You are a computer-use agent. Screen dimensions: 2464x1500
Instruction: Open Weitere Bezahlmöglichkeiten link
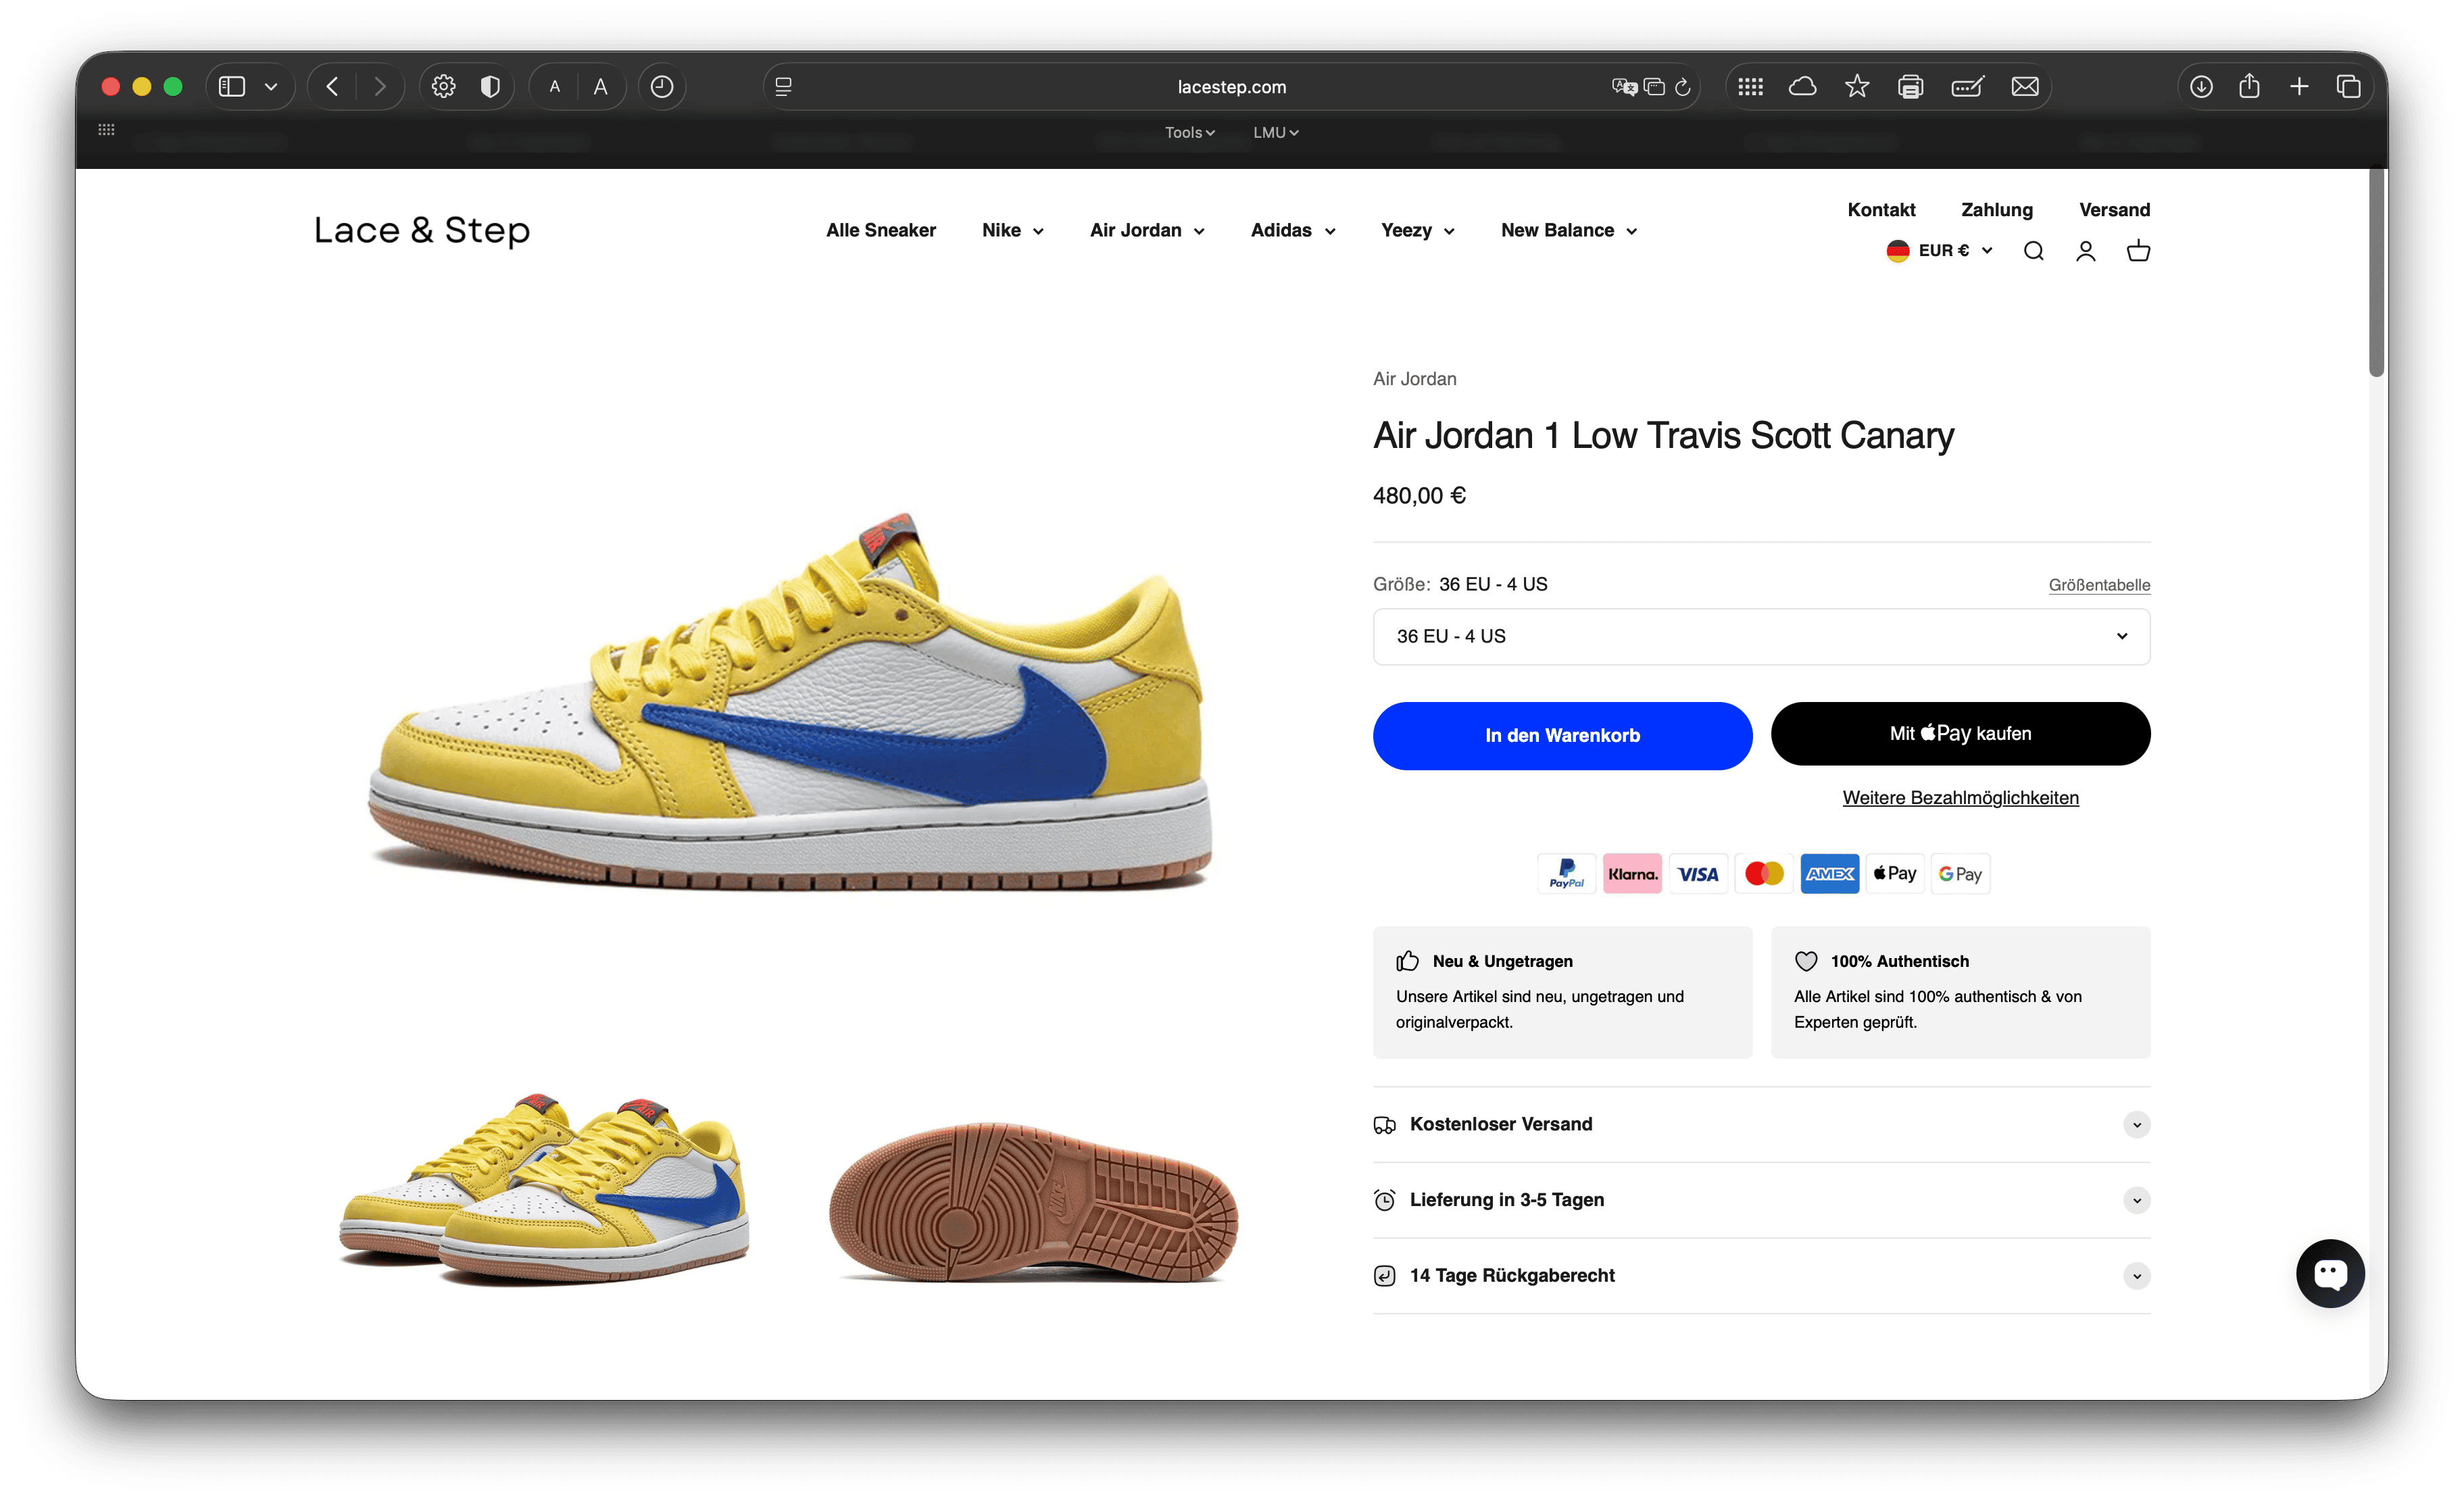[x=1960, y=798]
